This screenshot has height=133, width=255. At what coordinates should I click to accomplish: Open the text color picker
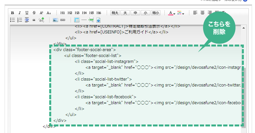click(x=171, y=13)
